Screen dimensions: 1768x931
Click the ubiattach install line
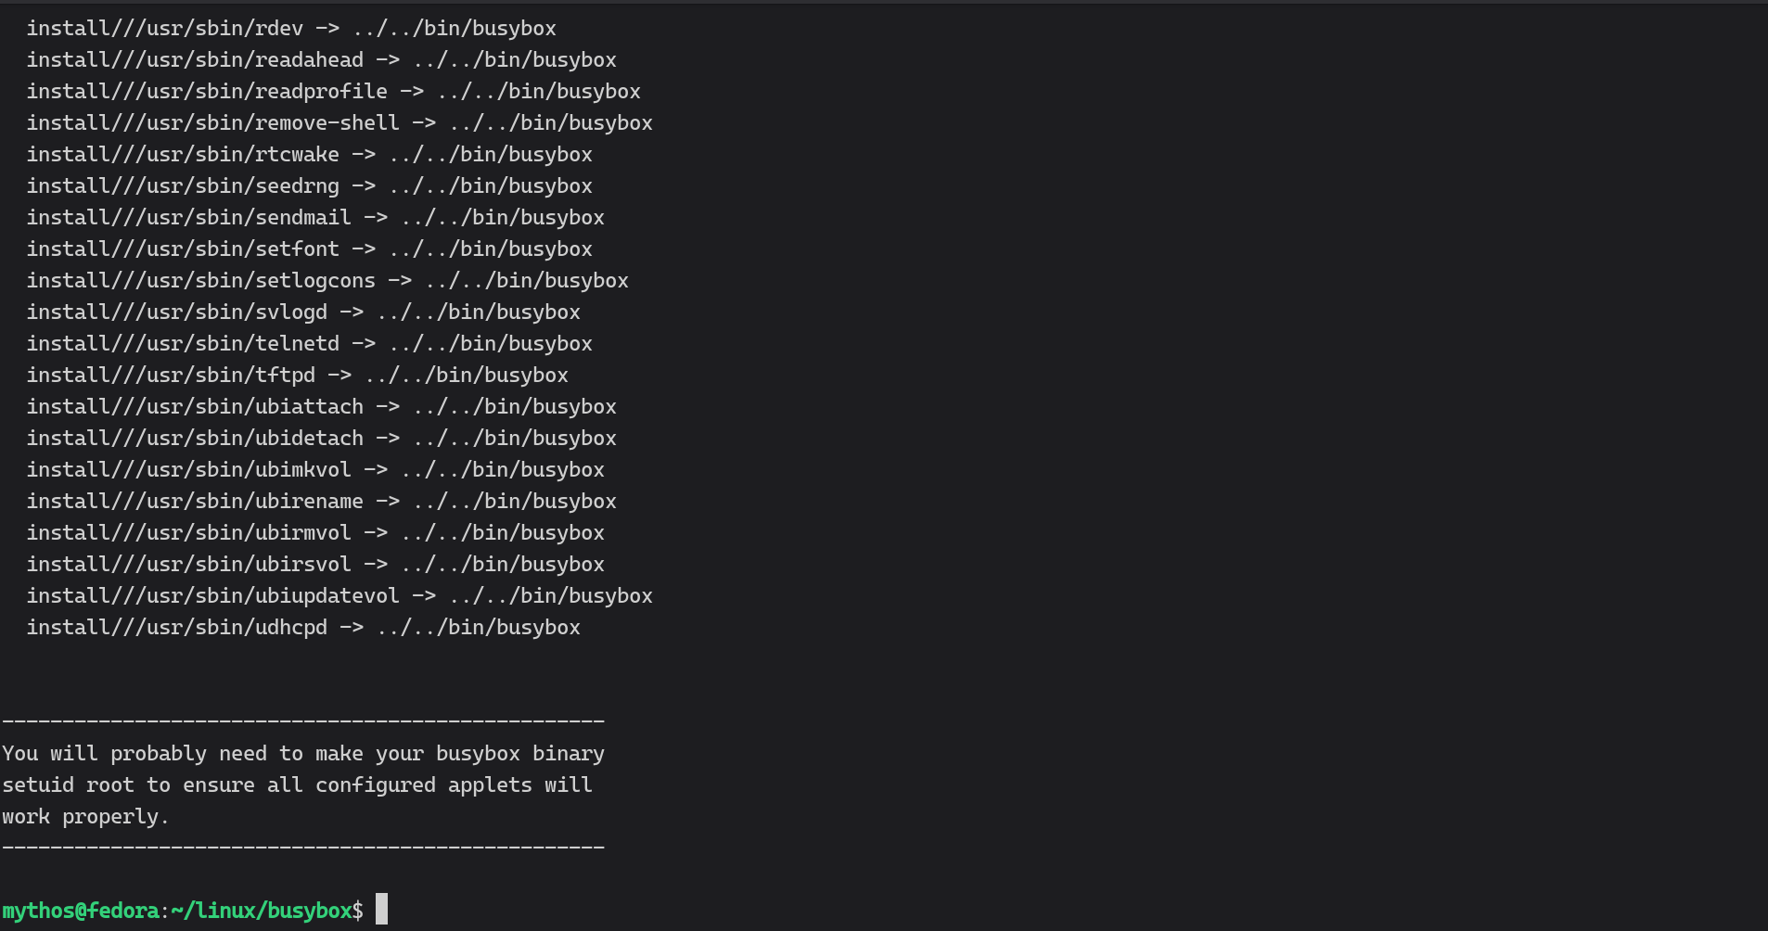pos(321,407)
